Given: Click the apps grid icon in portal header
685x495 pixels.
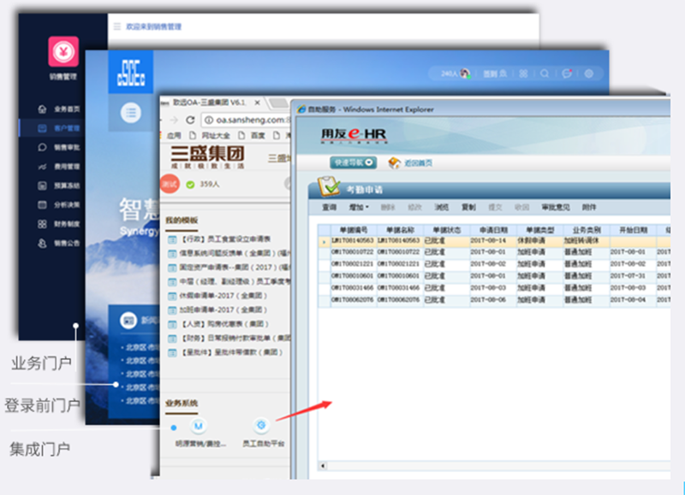Looking at the screenshot, I should click(x=524, y=74).
